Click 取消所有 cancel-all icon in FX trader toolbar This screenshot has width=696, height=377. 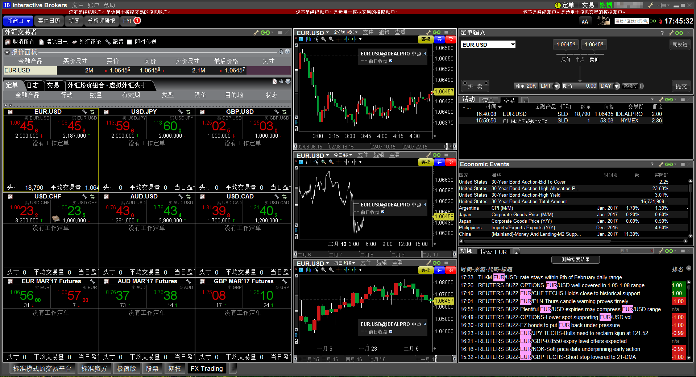point(8,42)
